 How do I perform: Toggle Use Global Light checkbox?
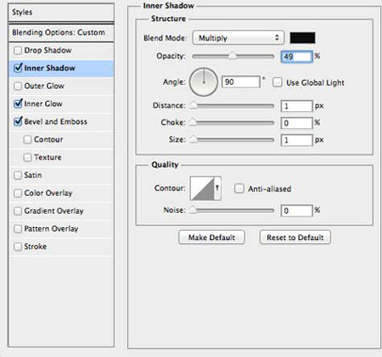pos(278,82)
